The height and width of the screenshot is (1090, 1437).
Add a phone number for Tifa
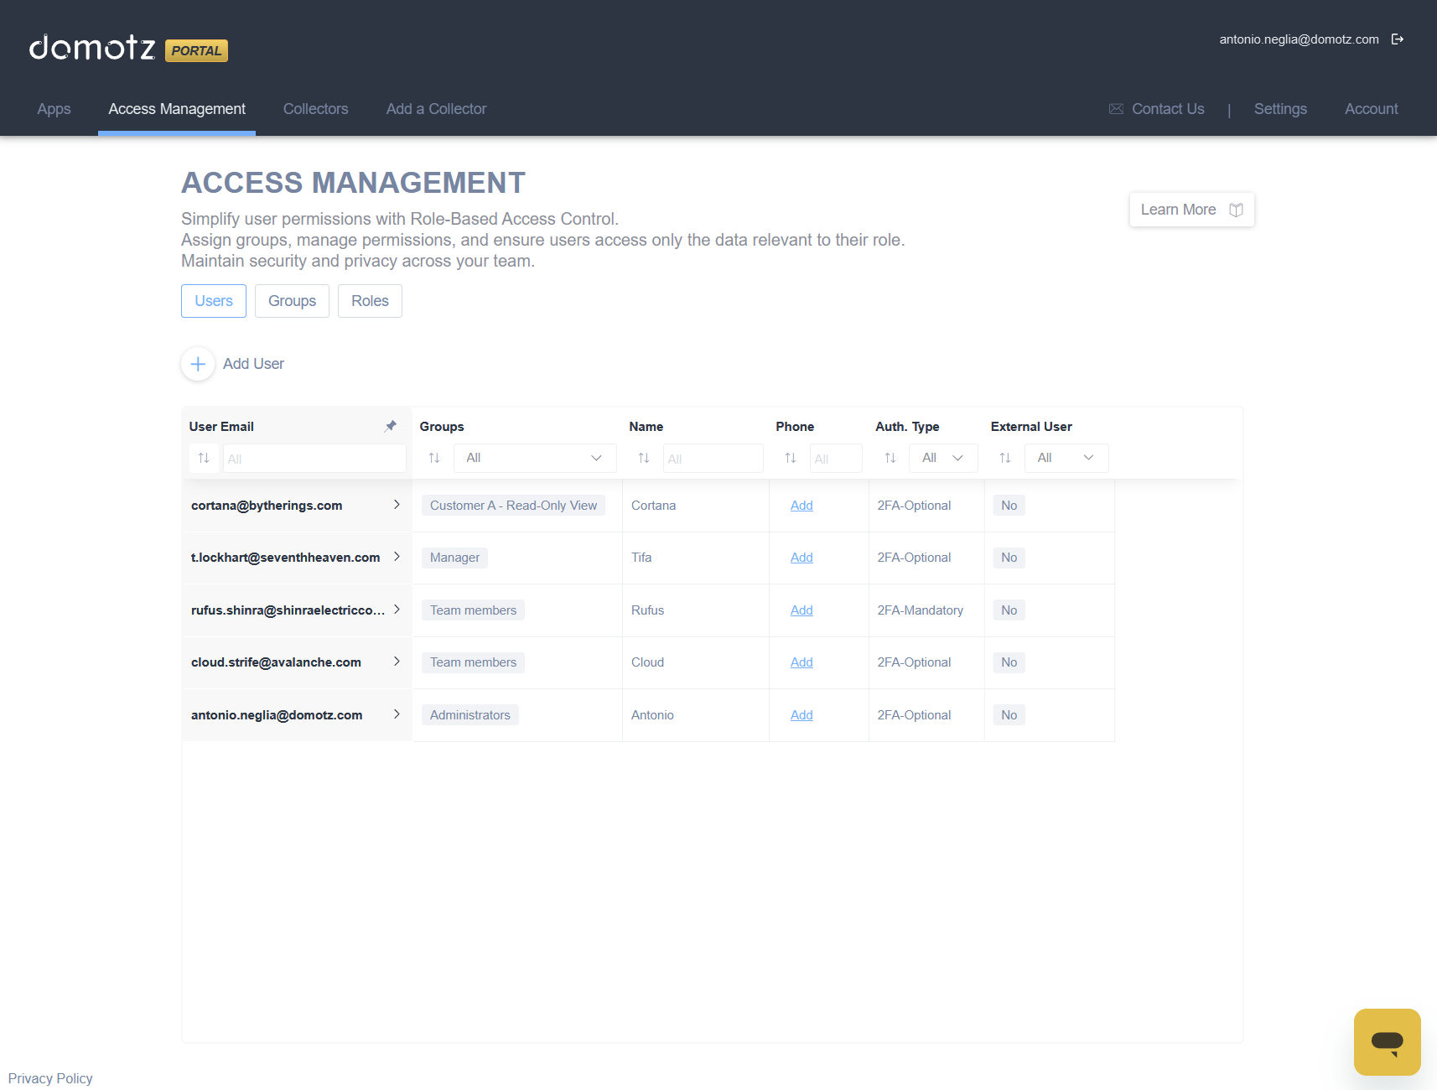[x=802, y=558]
